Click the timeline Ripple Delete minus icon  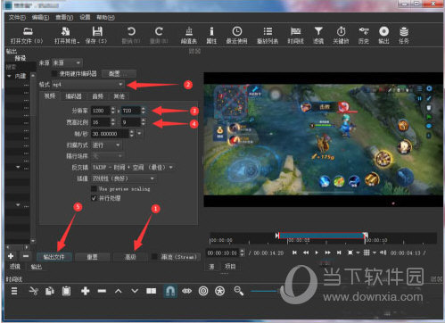[x=102, y=291]
